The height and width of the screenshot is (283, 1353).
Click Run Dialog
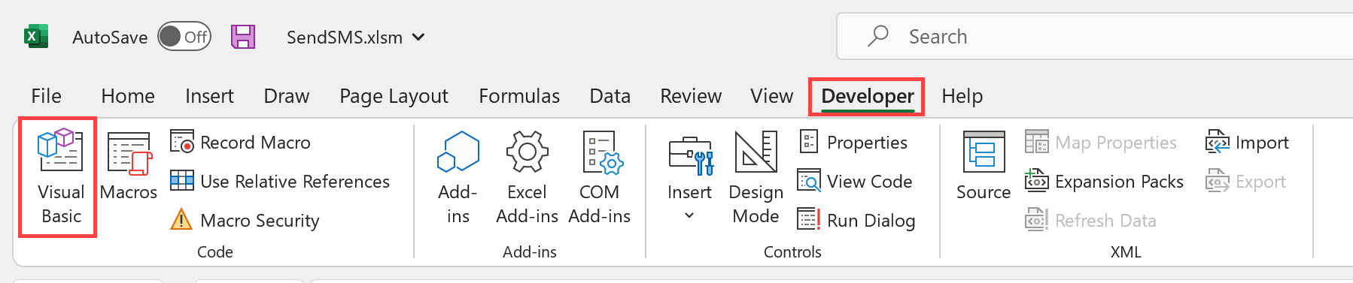(x=856, y=220)
